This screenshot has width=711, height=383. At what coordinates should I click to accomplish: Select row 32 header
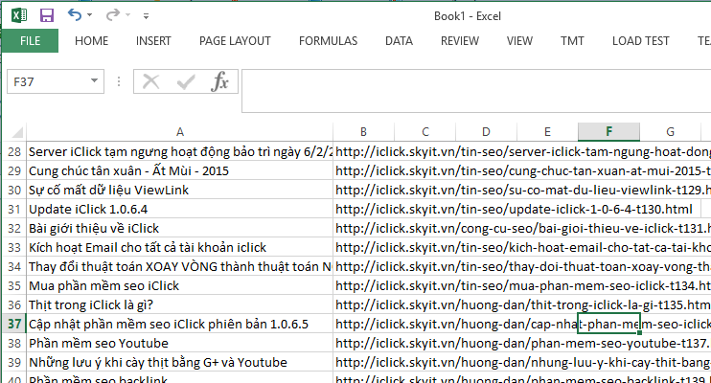coord(14,228)
